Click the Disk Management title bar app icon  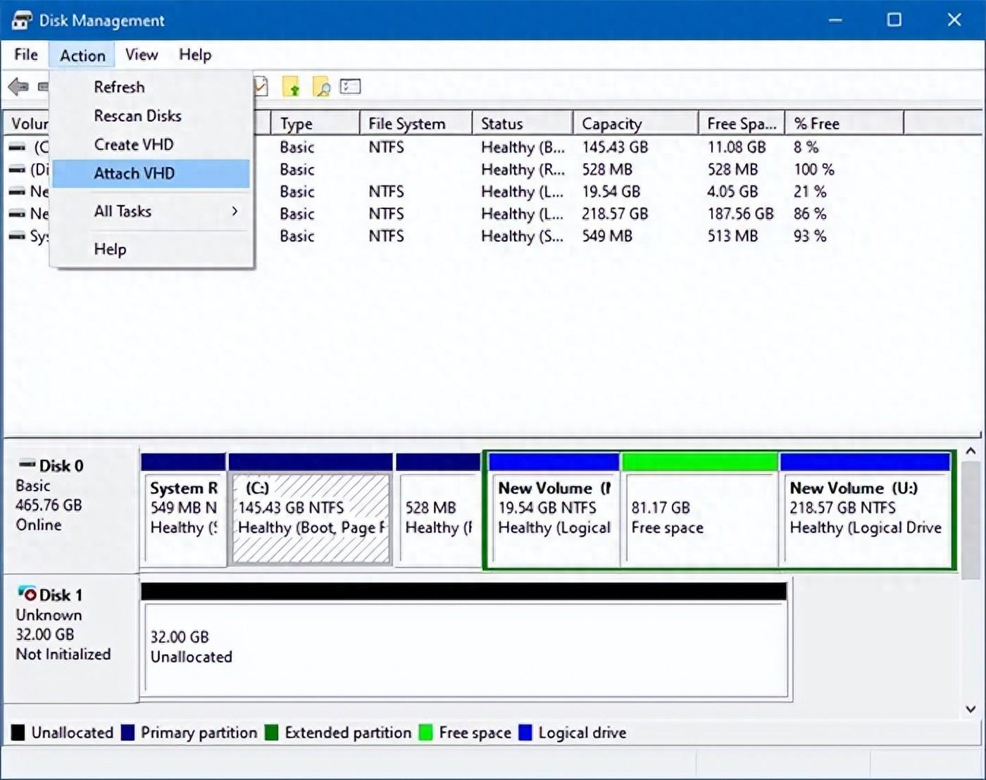tap(21, 20)
